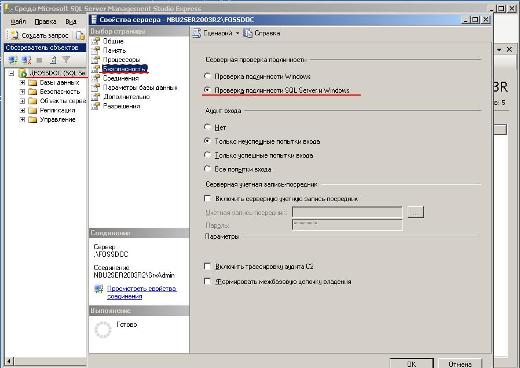
Task: Click the connect icon in Обозреватель объектов toolbar
Action: [13, 60]
